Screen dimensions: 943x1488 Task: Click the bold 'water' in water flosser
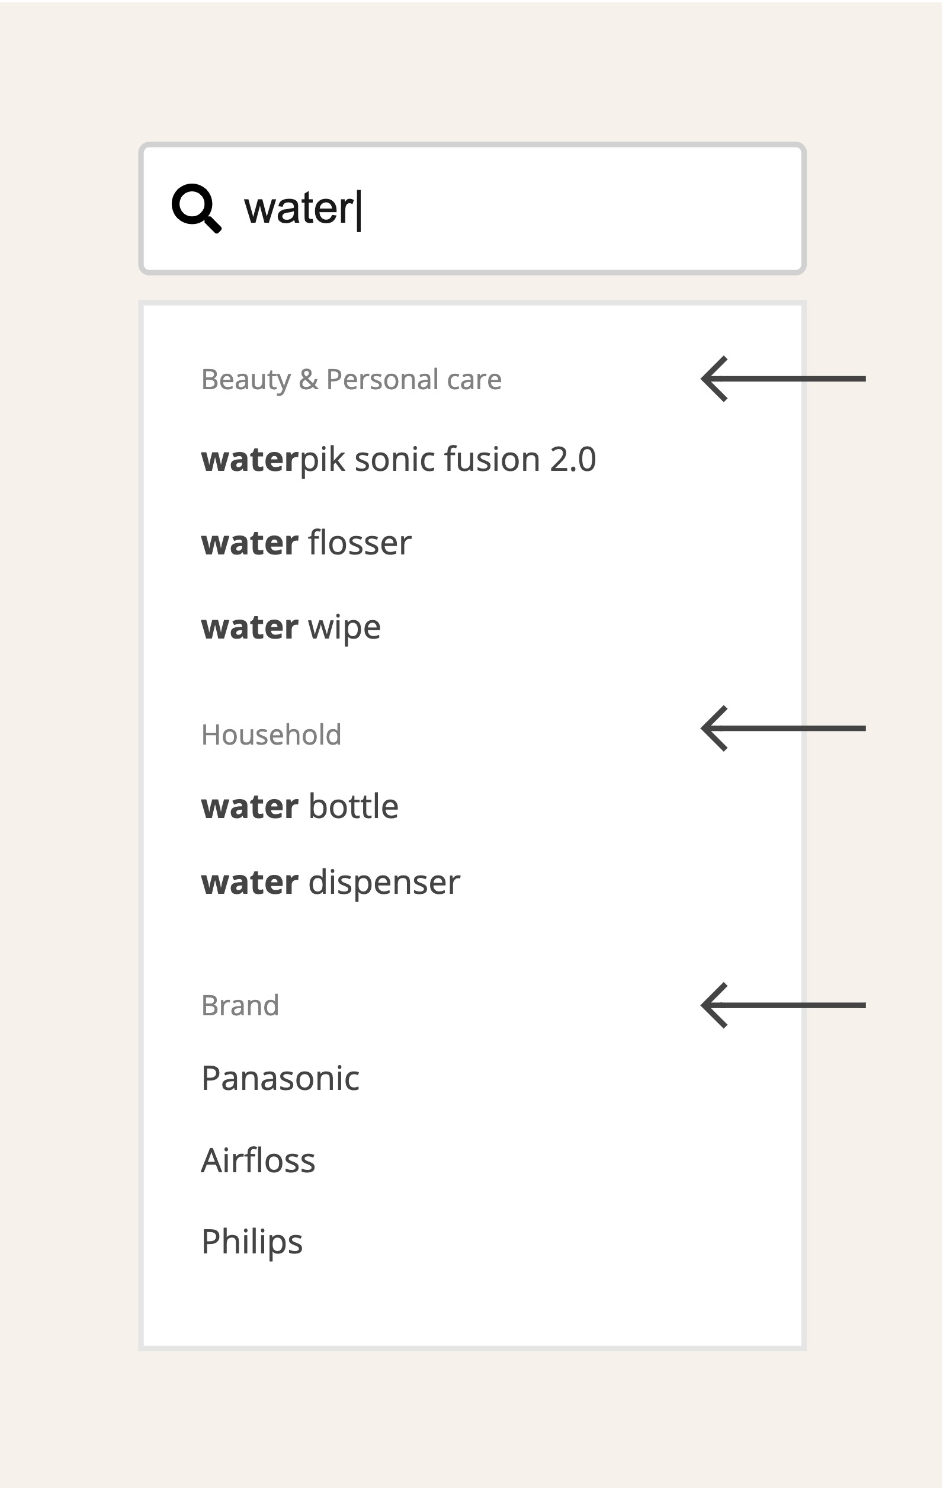[x=251, y=543]
